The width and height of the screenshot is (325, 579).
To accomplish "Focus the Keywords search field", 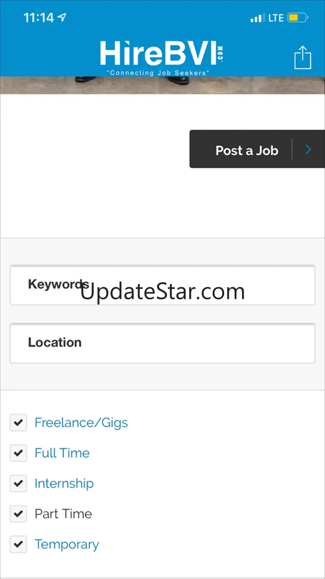I will [x=162, y=285].
